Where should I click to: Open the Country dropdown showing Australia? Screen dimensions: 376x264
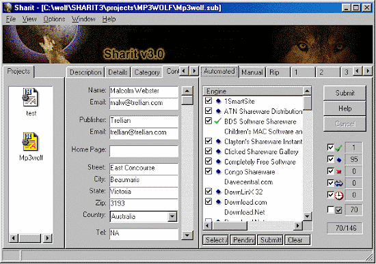(x=172, y=217)
